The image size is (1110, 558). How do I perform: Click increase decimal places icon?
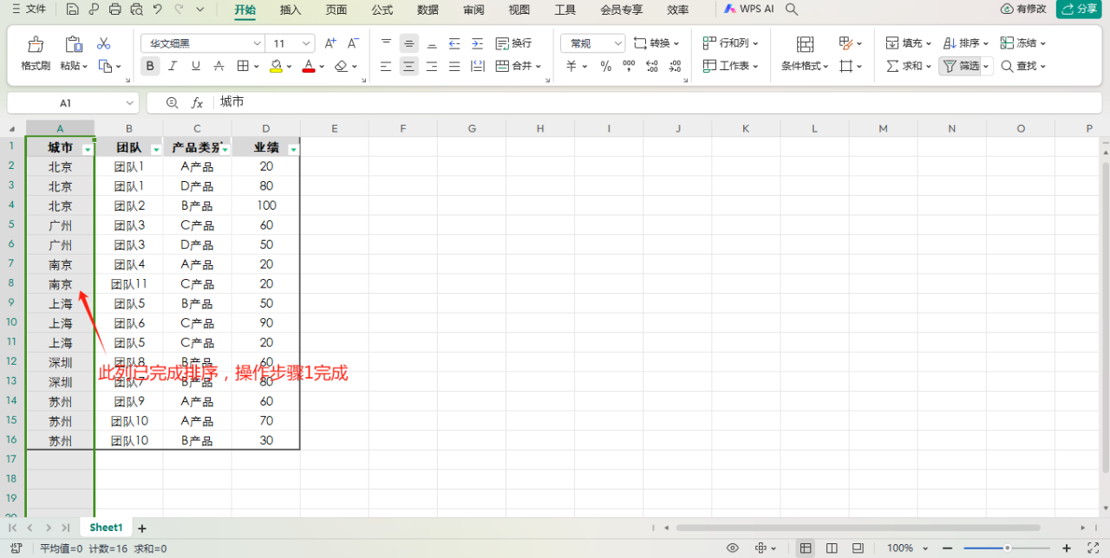651,66
